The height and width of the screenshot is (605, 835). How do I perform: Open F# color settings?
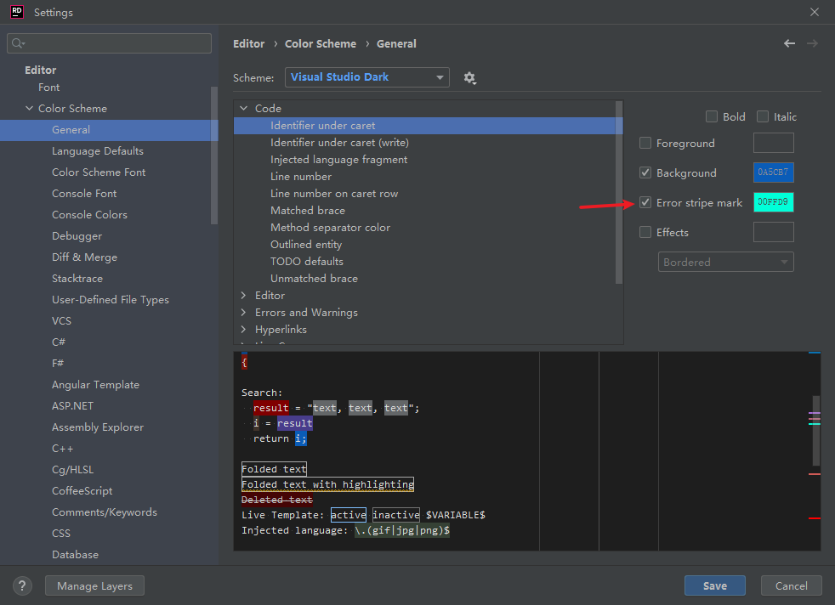coord(58,364)
